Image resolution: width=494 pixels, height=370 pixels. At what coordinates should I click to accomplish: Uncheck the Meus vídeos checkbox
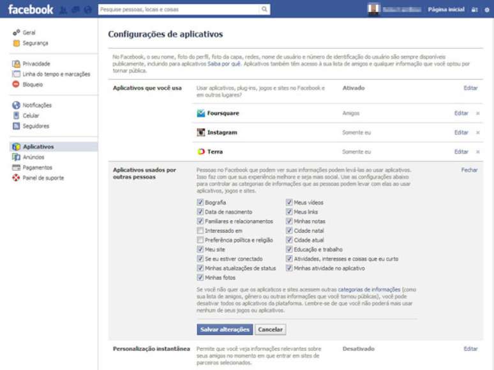[289, 202]
